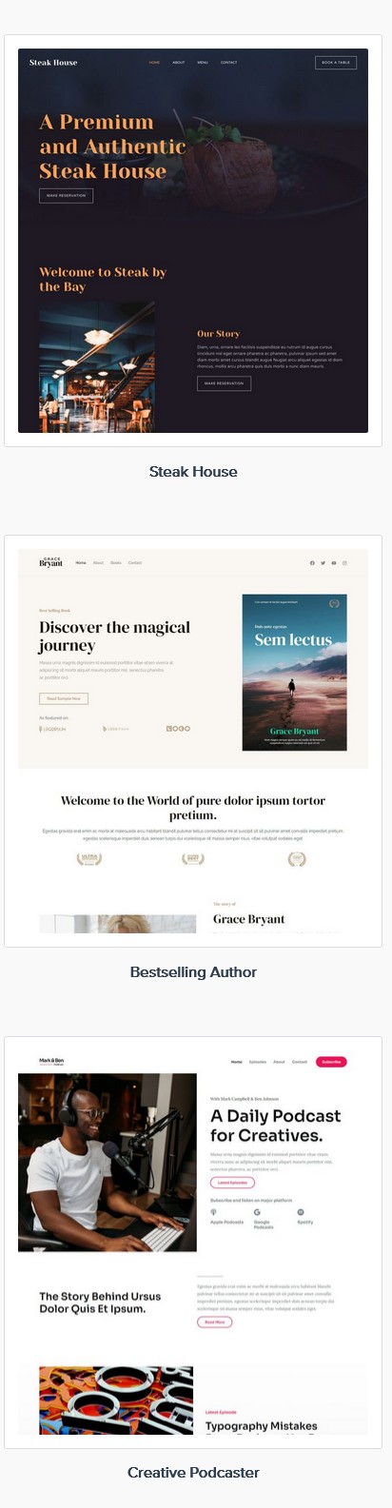Click the Steak House logo text
The image size is (392, 1508).
click(53, 63)
